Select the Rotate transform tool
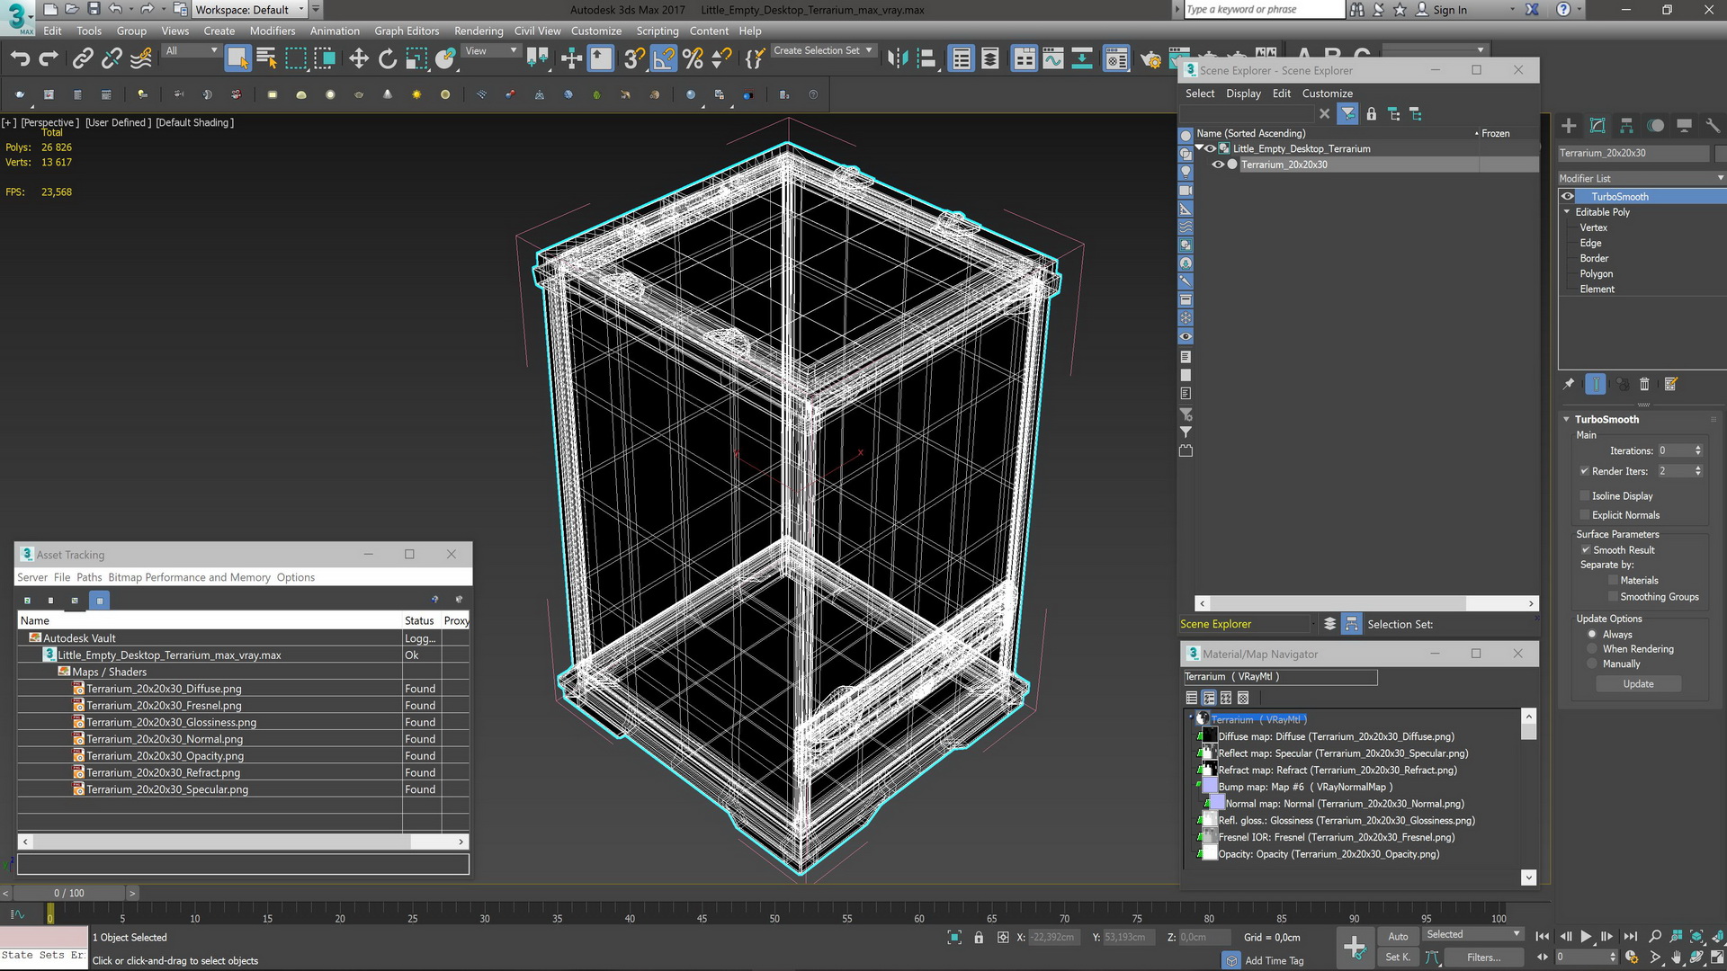The image size is (1727, 971). (x=387, y=59)
